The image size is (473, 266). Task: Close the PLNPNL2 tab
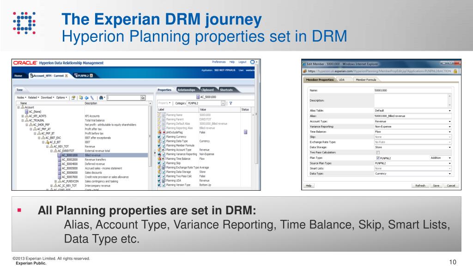(x=91, y=76)
